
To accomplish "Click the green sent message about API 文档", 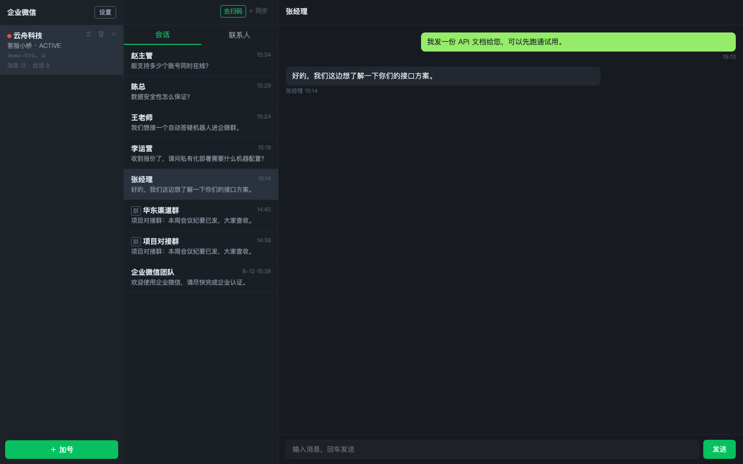I will tap(578, 42).
